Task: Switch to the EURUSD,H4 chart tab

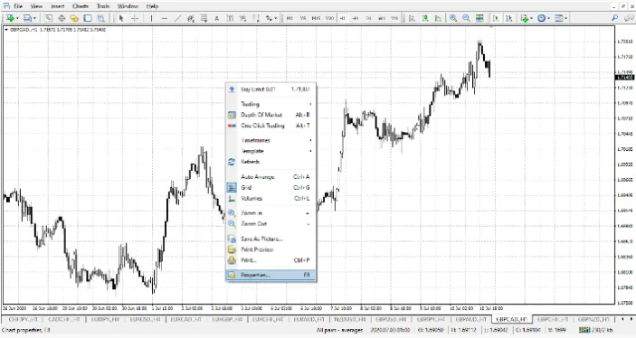Action: point(146,319)
